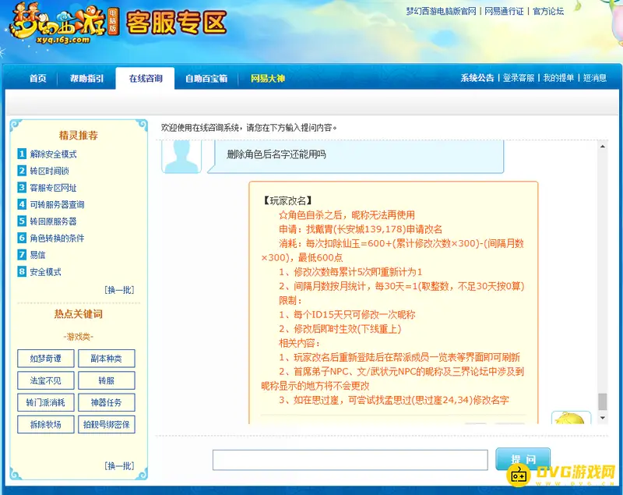
Task: Select keyword 拍靓号绑密保
Action: point(107,424)
